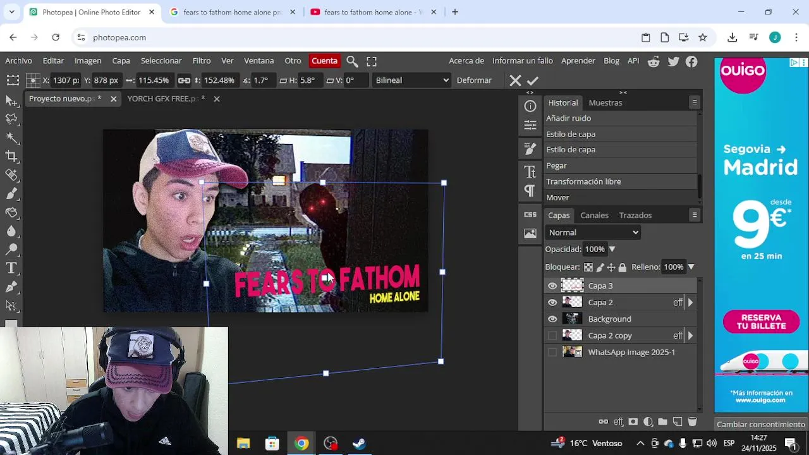The height and width of the screenshot is (455, 809).
Task: Open the Relleno slider arrow
Action: click(691, 267)
